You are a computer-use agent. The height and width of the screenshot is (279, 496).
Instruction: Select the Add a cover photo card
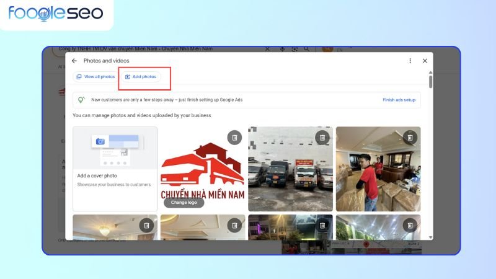tap(115, 169)
